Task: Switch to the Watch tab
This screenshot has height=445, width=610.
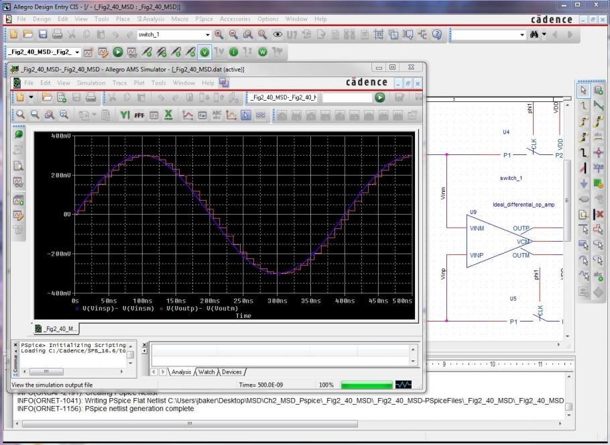Action: [206, 372]
